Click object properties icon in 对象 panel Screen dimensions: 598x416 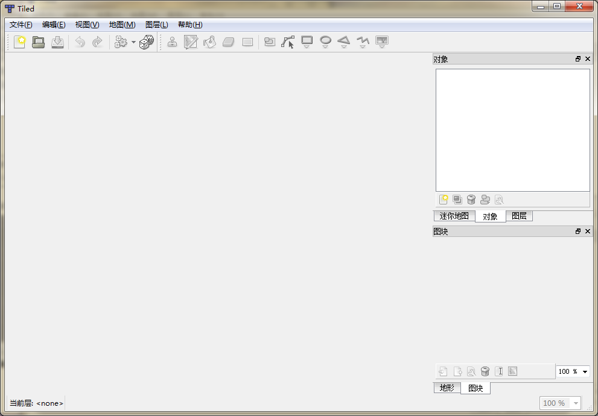click(x=499, y=199)
